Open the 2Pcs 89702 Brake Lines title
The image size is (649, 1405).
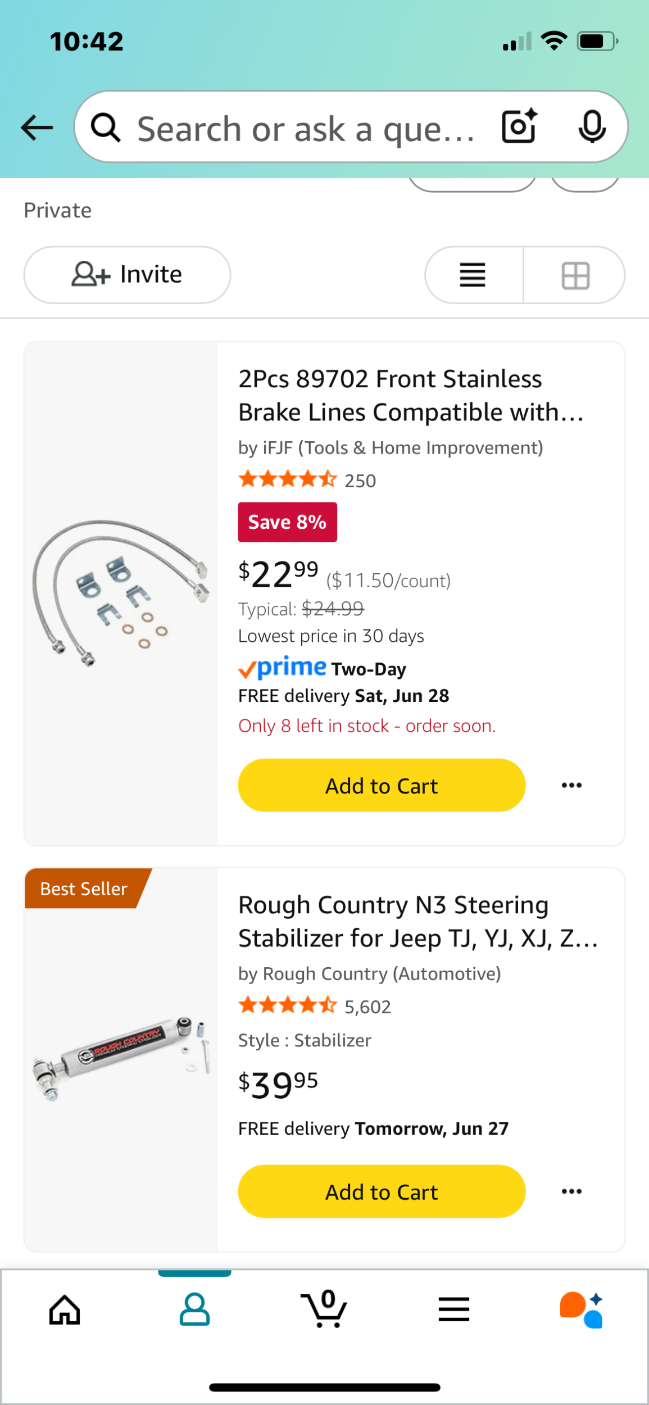point(411,396)
